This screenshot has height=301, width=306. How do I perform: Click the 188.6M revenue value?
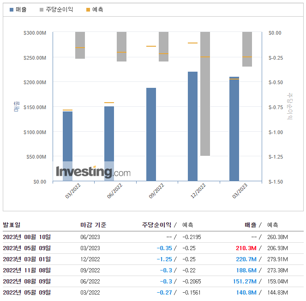point(246,270)
